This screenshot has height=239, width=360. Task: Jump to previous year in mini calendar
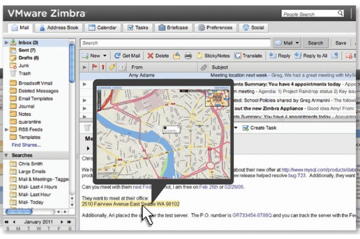6,222
